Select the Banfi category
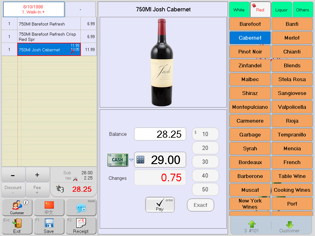Screen dimensions: 315x236 (x=292, y=24)
